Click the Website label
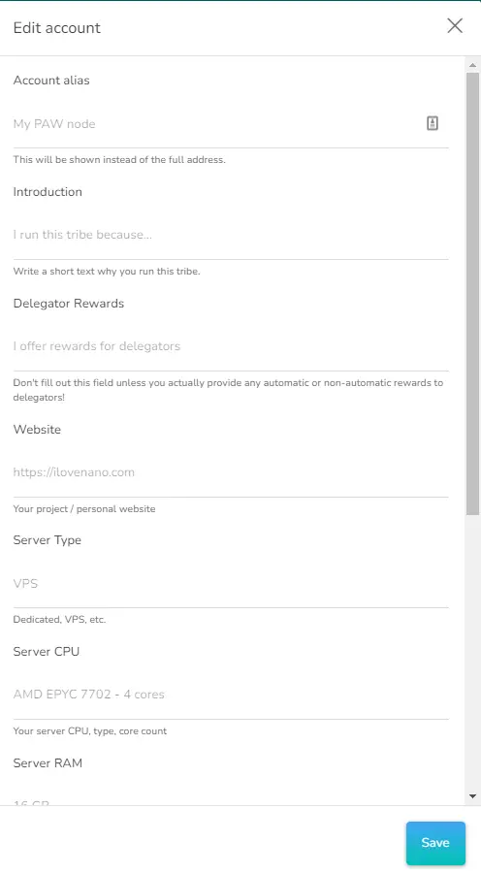 [37, 429]
